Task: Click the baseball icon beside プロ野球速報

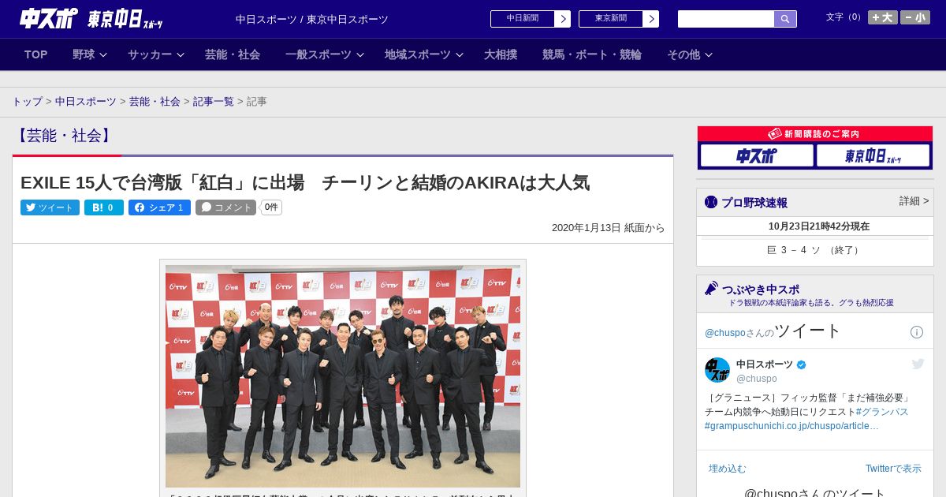Action: tap(711, 202)
